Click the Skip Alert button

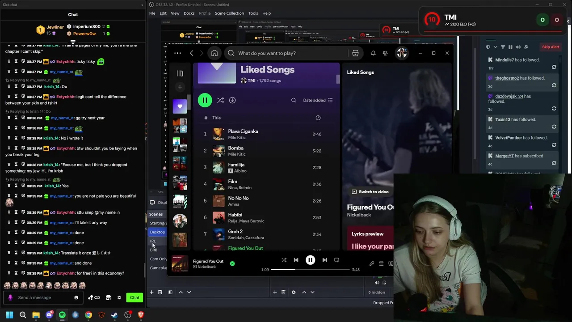[551, 47]
